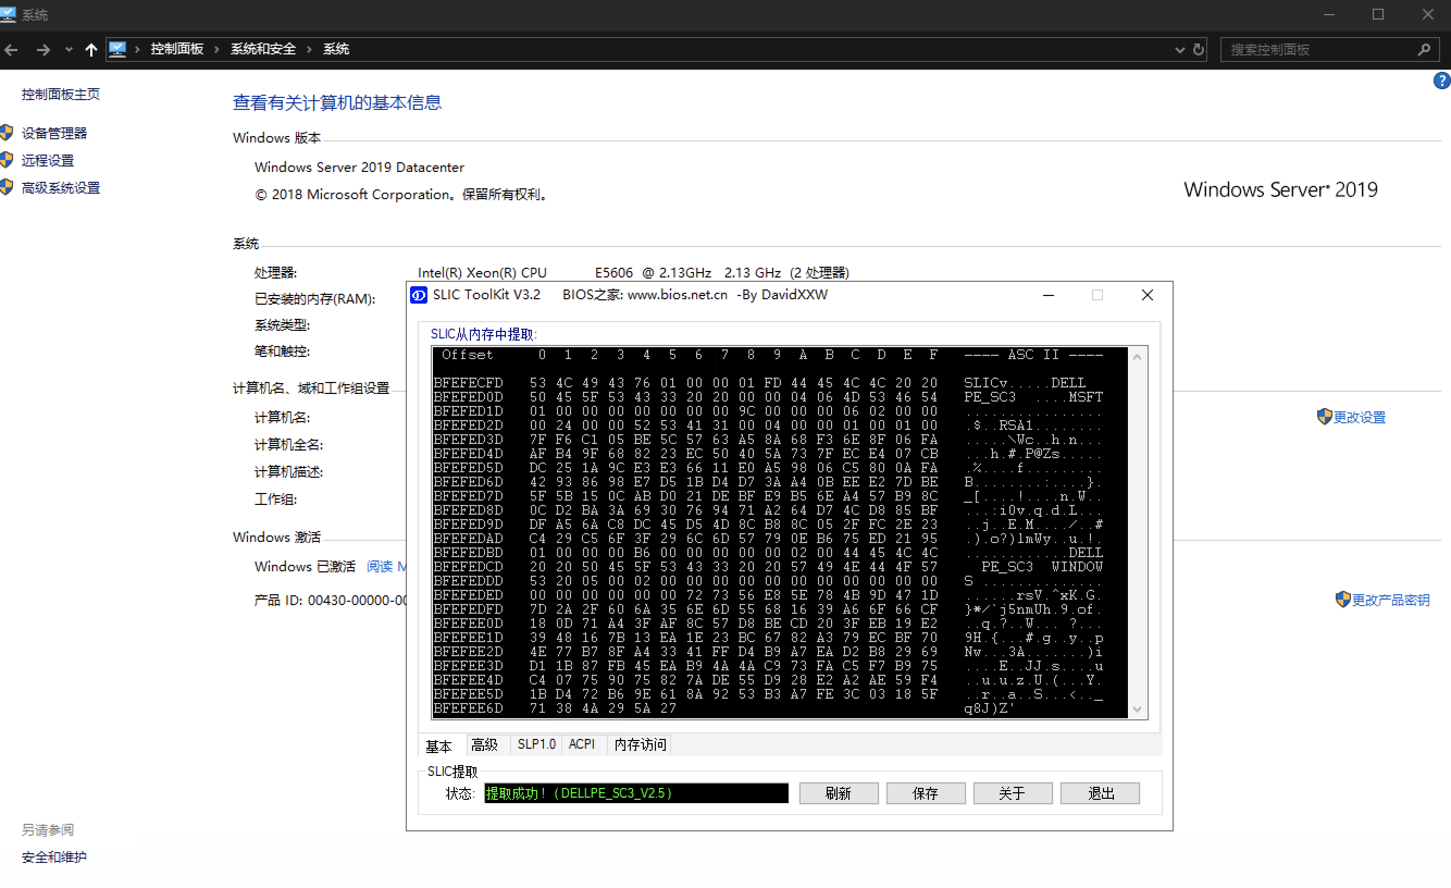Select hex row BFEFECFD
The image size is (1451, 888).
click(768, 383)
